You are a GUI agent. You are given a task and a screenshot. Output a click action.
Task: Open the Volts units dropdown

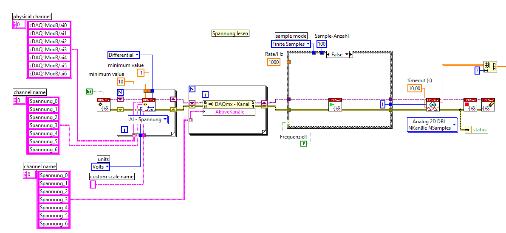[100, 167]
